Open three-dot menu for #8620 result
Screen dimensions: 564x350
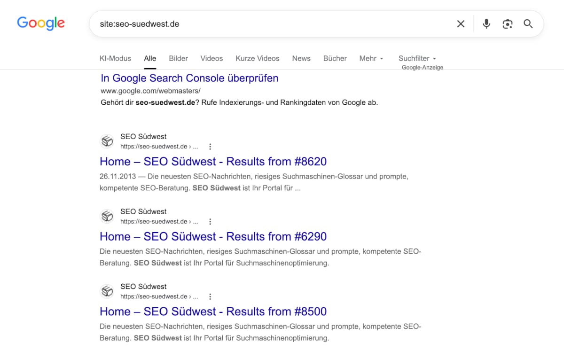(x=210, y=147)
